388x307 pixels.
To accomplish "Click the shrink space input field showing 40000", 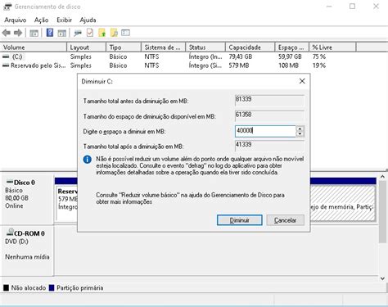I will (265, 131).
